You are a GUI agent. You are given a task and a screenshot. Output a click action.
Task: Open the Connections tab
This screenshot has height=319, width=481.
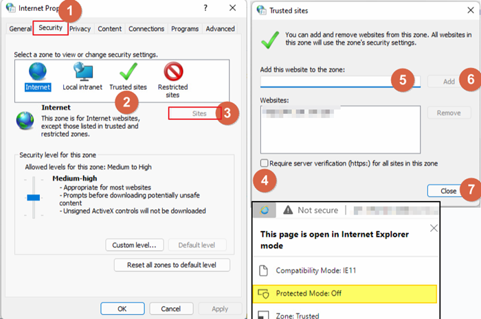click(x=146, y=29)
